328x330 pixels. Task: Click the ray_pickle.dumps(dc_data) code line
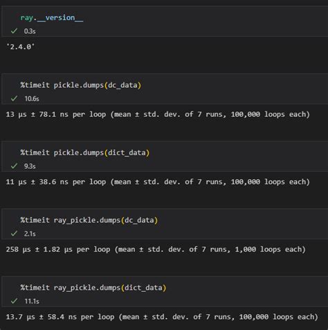(x=89, y=220)
